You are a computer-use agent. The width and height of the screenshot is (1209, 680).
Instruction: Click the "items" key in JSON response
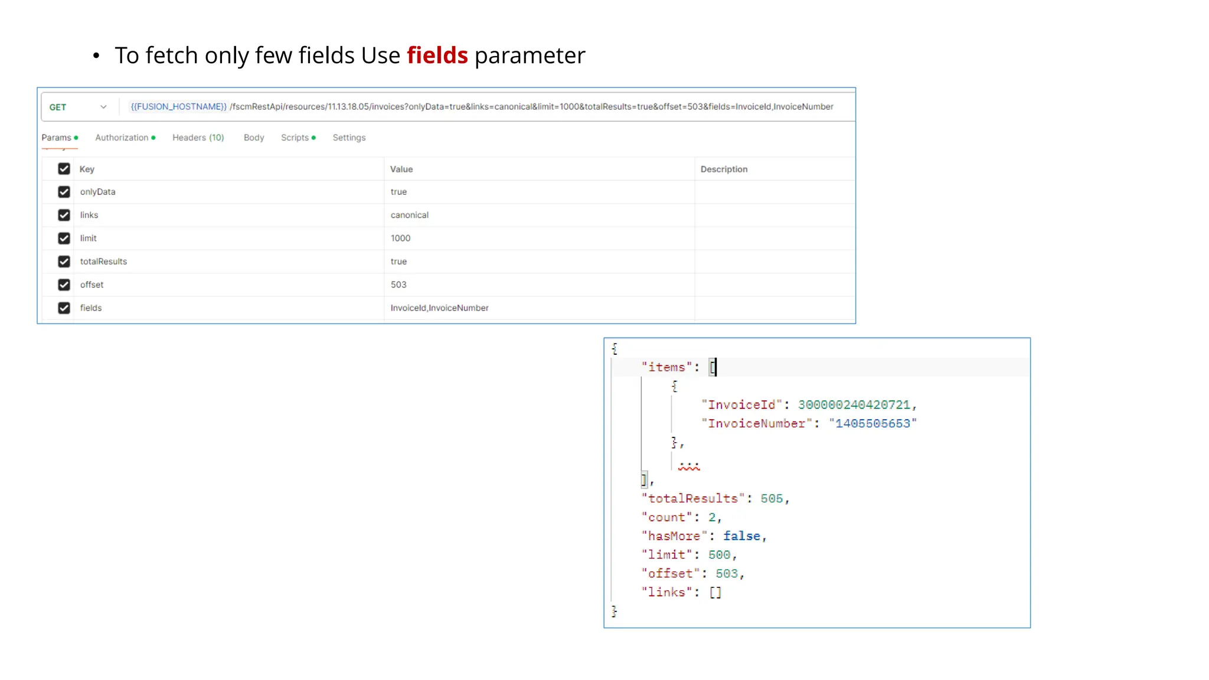coord(666,367)
